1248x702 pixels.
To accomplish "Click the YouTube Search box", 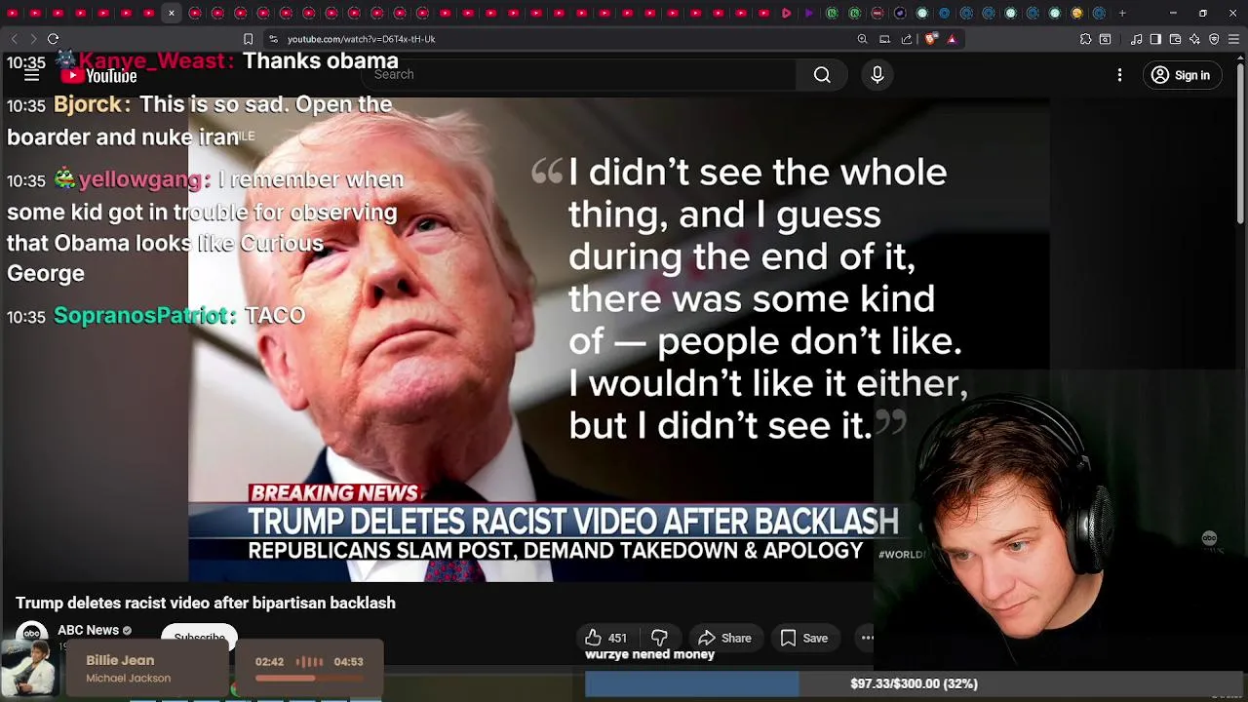I will (x=580, y=75).
